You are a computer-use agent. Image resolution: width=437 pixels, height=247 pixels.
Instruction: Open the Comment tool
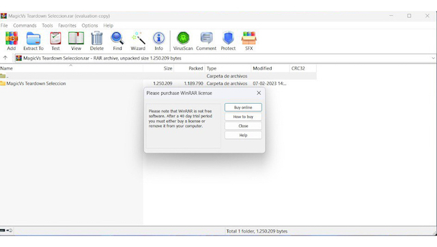pyautogui.click(x=206, y=41)
